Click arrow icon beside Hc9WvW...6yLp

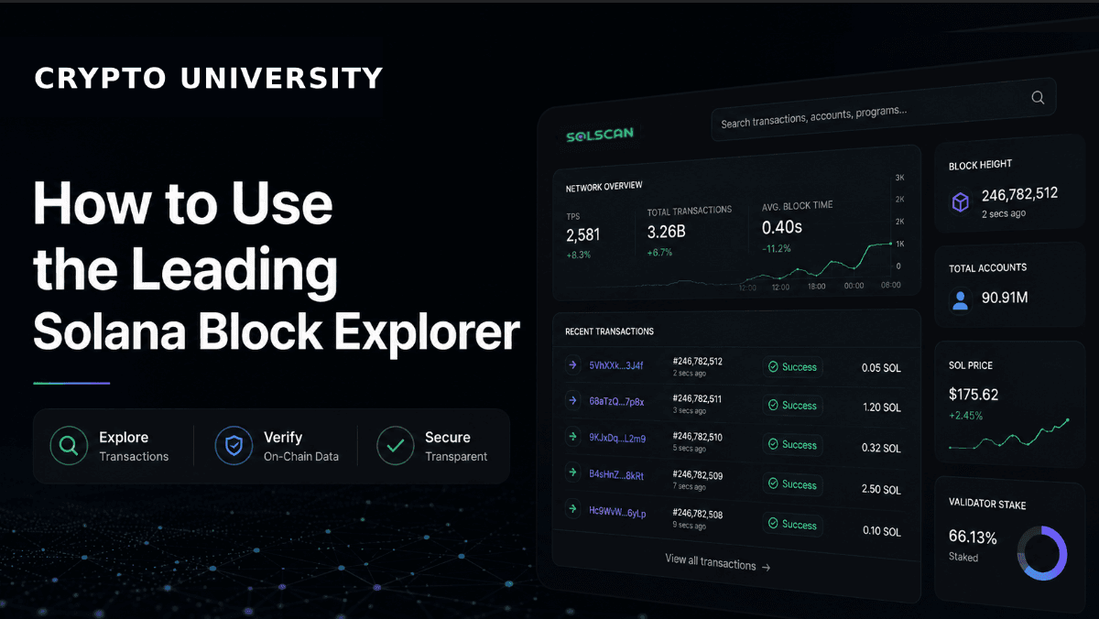click(573, 510)
